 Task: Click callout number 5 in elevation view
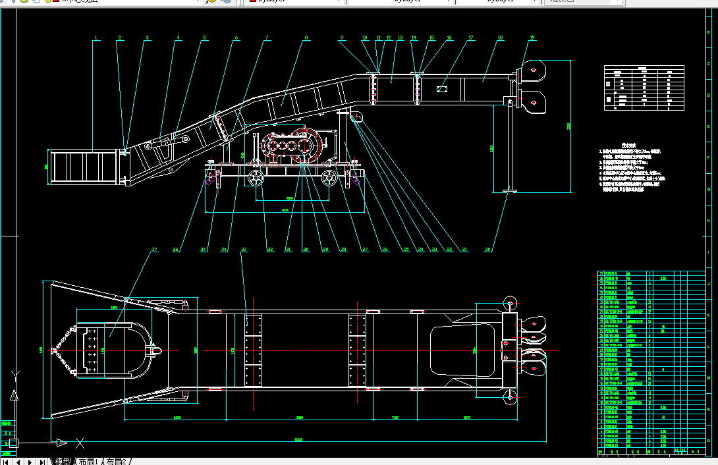(205, 38)
